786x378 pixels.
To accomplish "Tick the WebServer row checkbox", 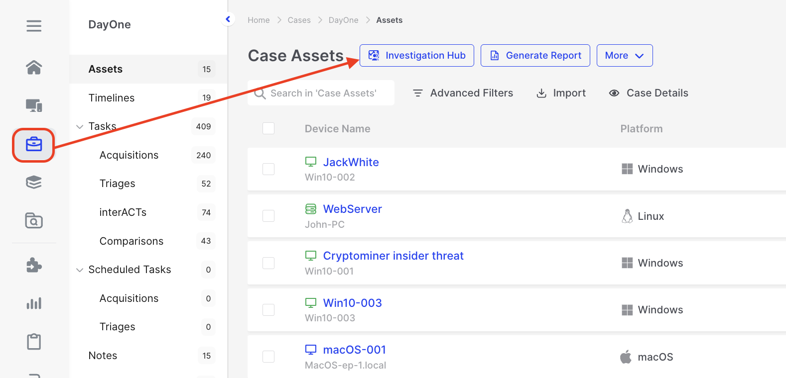I will click(x=268, y=216).
